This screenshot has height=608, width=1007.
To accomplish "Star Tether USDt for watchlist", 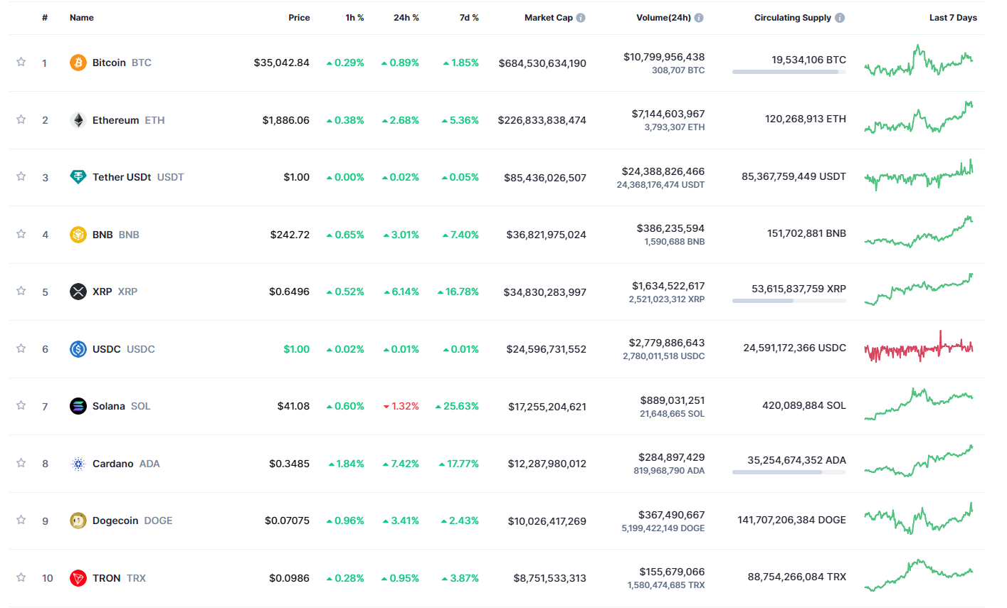I will [21, 176].
